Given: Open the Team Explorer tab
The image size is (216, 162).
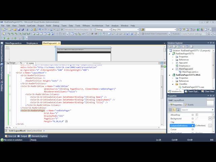Looking at the screenshot, I should pyautogui.click(x=192, y=91).
